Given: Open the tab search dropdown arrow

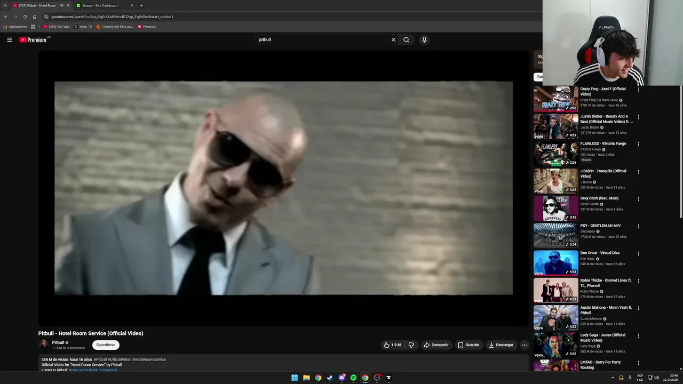Looking at the screenshot, I should [5, 5].
